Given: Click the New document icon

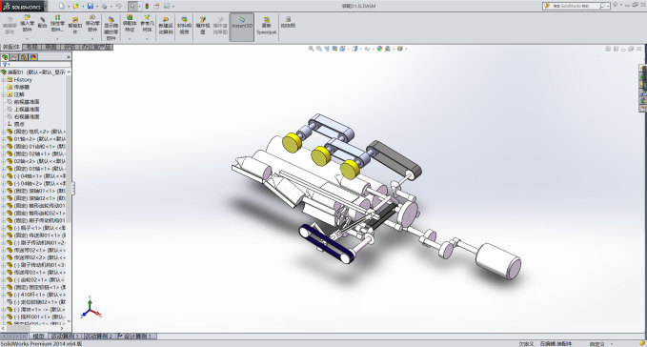Looking at the screenshot, I should pyautogui.click(x=62, y=6).
